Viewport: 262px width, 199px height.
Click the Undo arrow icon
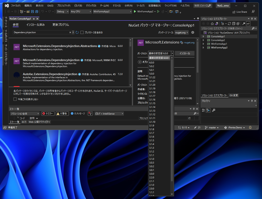(x=43, y=11)
